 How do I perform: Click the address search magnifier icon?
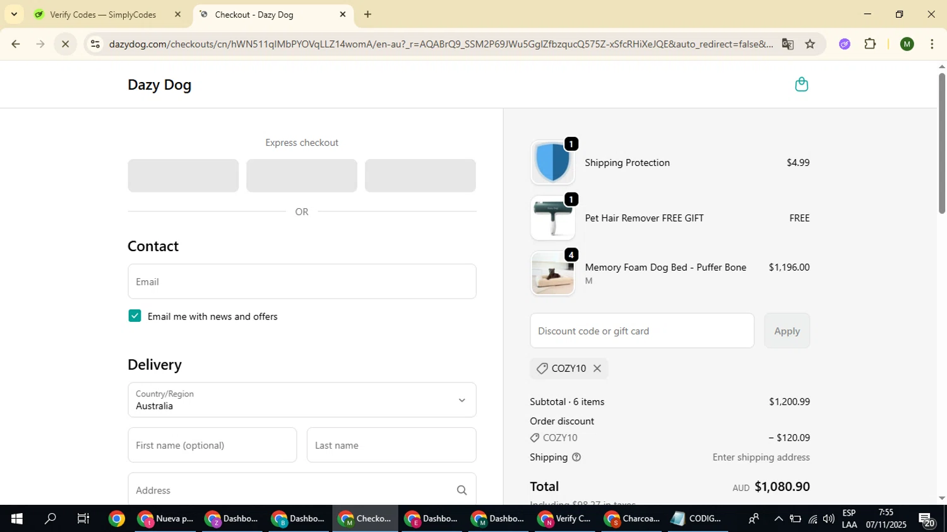[x=462, y=490]
